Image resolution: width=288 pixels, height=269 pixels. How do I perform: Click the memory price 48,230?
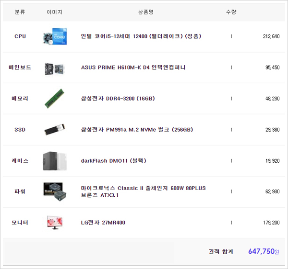272,99
